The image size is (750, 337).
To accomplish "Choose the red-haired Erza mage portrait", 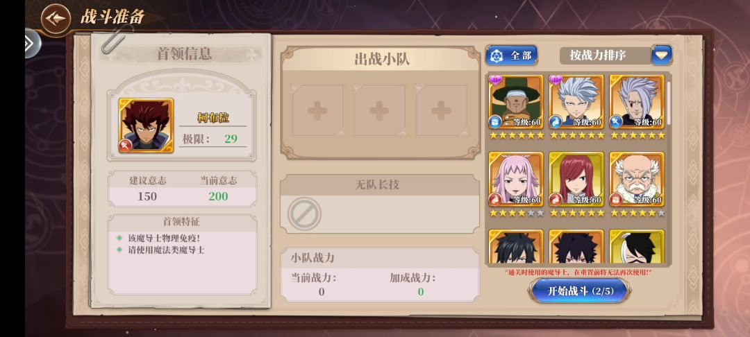I will point(576,179).
